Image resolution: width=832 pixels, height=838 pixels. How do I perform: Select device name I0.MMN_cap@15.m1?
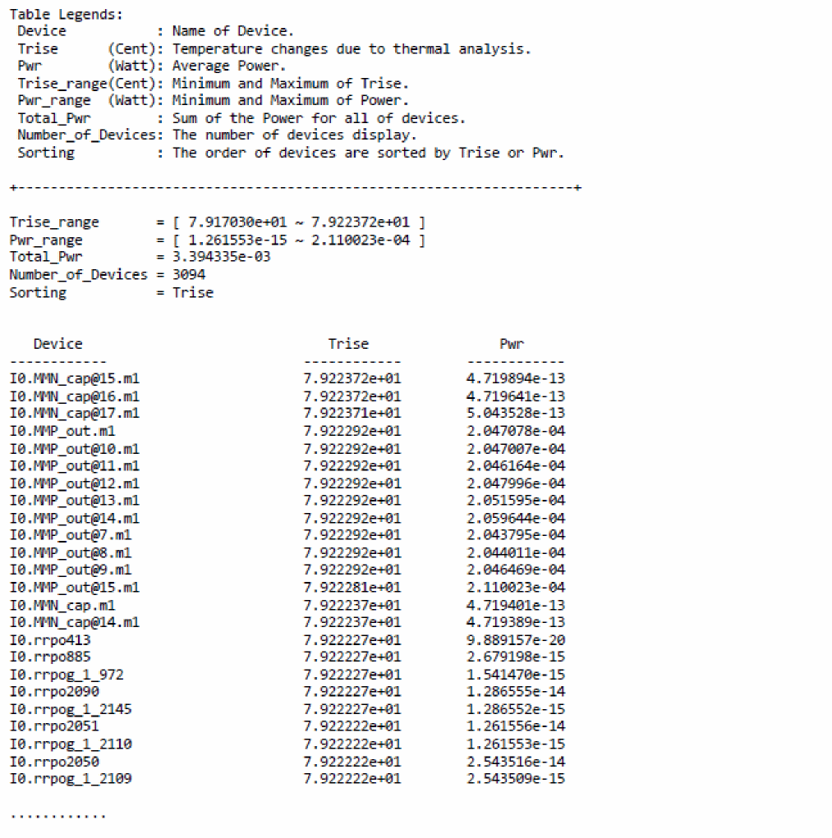74,379
